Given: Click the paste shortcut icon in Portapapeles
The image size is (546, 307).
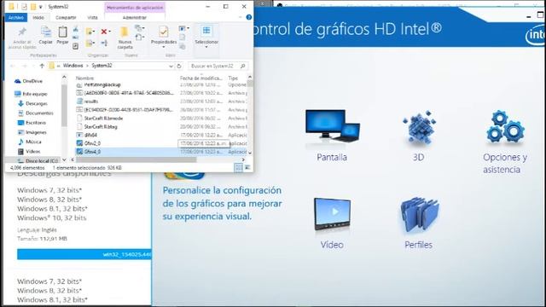Looking at the screenshot, I should [76, 46].
